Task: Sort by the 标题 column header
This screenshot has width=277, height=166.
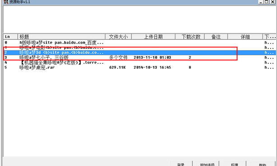Action: click(61, 37)
